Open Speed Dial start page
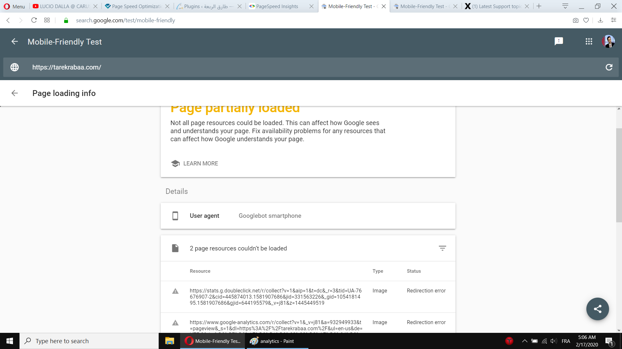This screenshot has height=349, width=622. (x=47, y=20)
